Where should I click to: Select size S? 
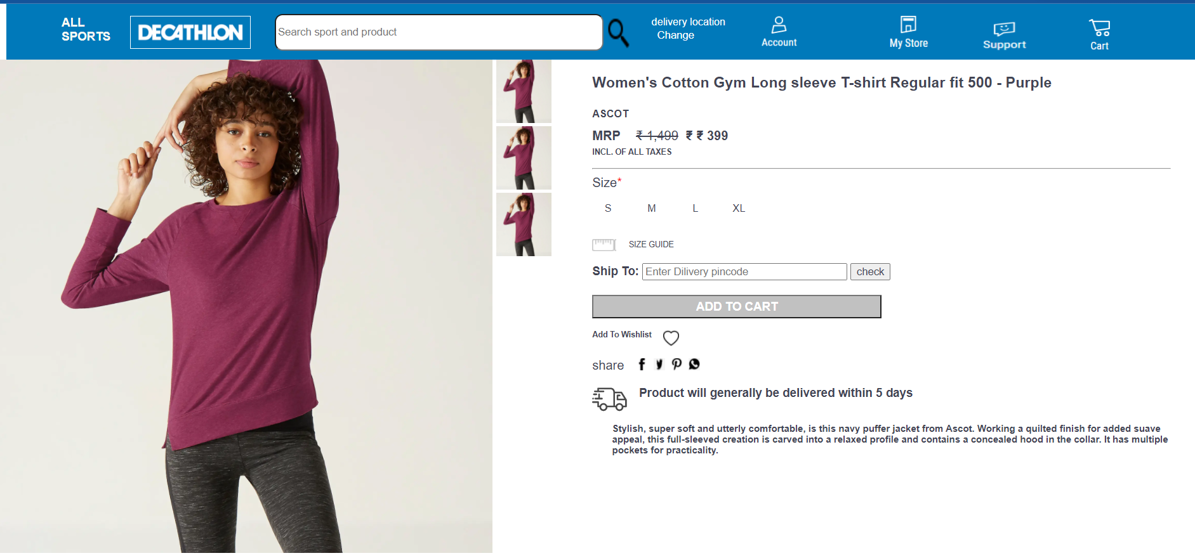click(x=608, y=208)
